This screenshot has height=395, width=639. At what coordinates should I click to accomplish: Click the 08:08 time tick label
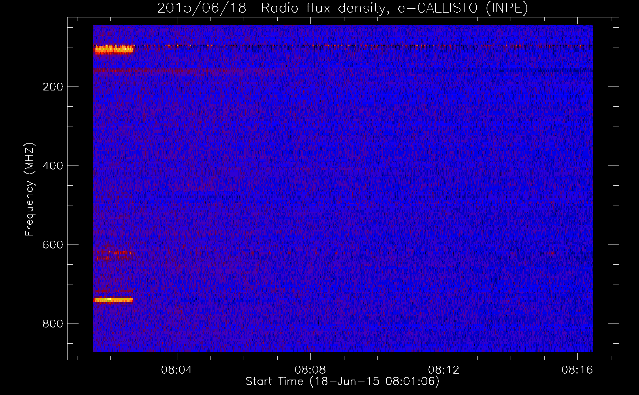[310, 370]
